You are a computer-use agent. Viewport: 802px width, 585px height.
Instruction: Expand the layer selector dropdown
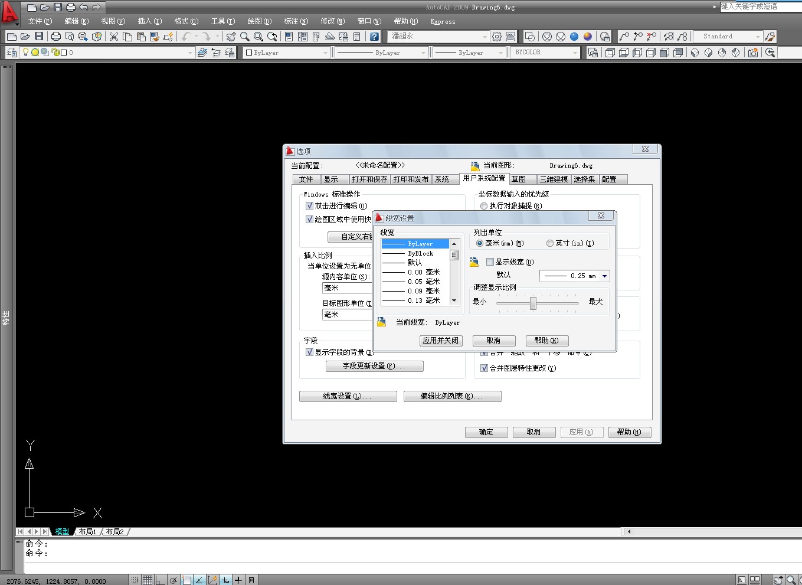(x=190, y=53)
